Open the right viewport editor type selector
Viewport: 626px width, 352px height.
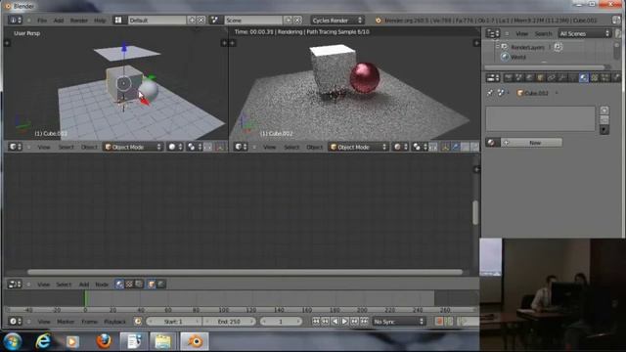coord(241,147)
